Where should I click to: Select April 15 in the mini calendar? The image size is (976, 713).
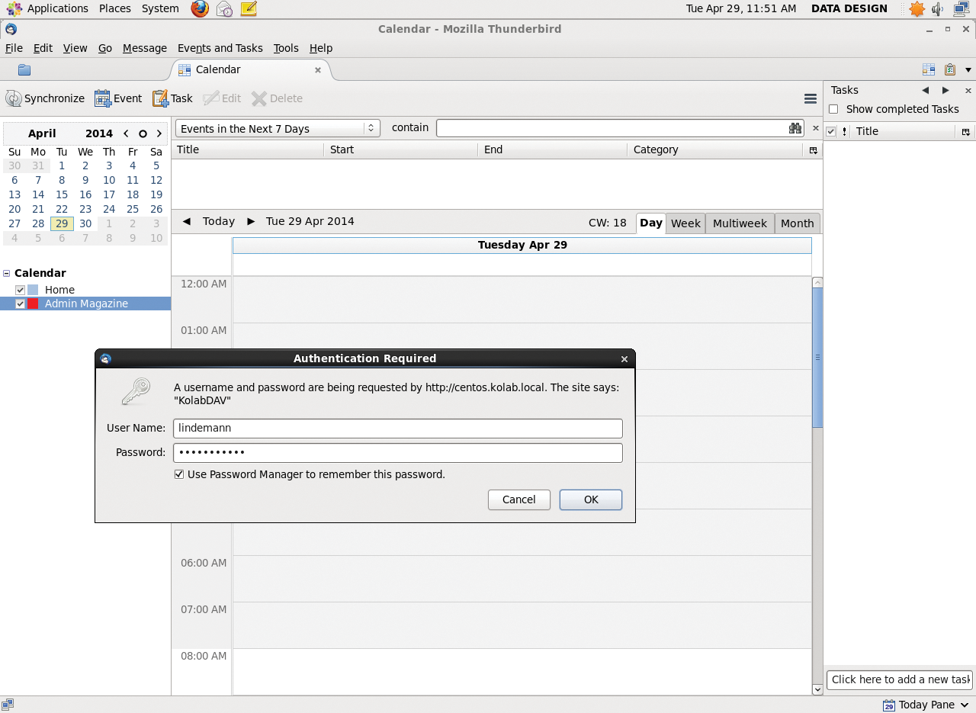click(x=62, y=194)
